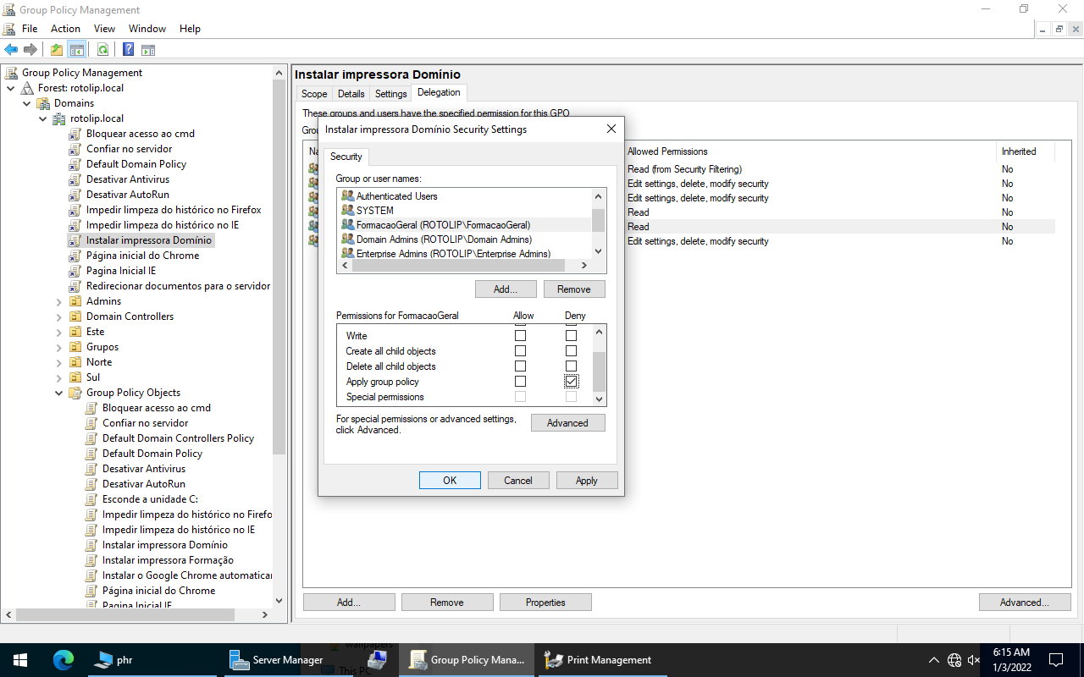Allow Write permission for FormacaoGeral
The height and width of the screenshot is (677, 1084).
(x=520, y=335)
